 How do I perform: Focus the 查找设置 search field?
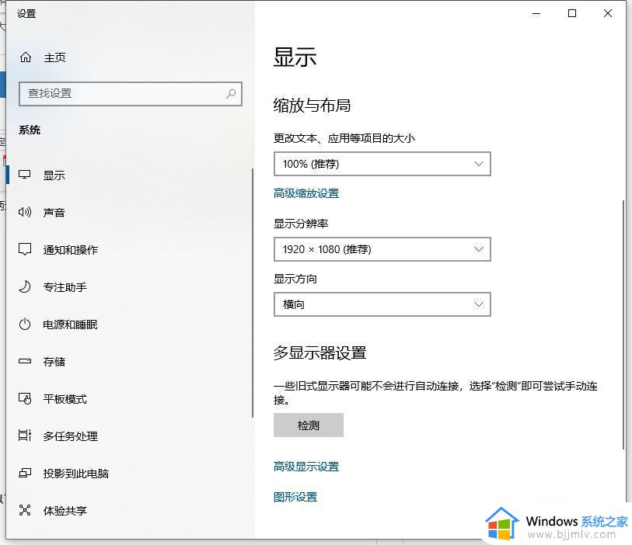click(x=130, y=94)
